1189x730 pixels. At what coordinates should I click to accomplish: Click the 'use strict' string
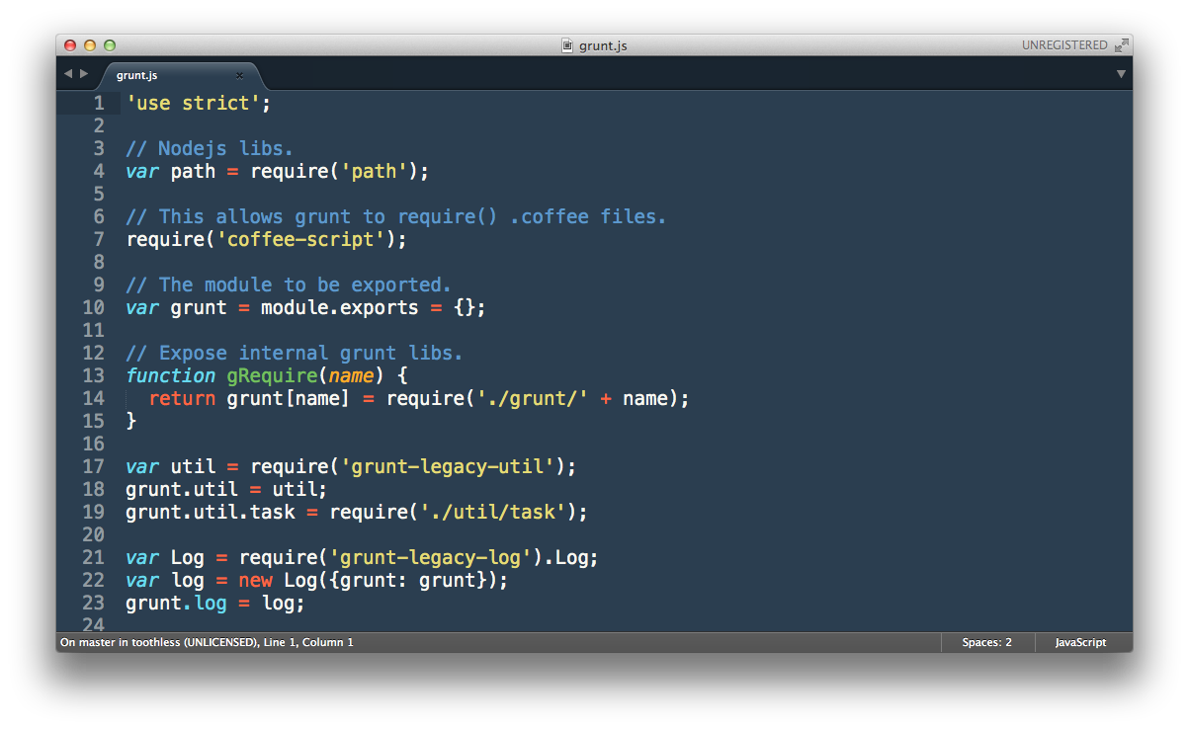coord(193,103)
